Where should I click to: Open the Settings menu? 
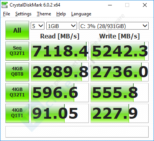(23, 14)
